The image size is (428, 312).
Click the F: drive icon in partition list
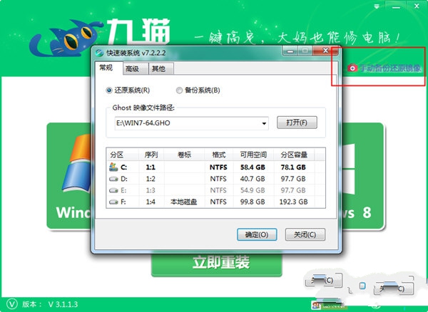point(113,202)
